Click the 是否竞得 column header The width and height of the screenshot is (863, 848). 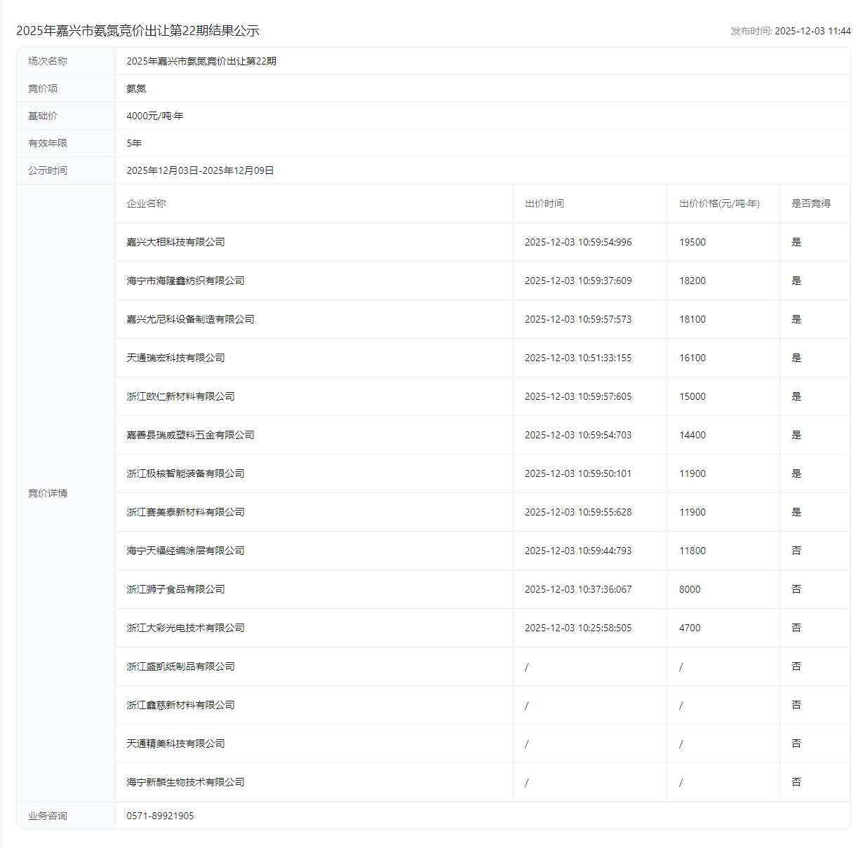810,203
